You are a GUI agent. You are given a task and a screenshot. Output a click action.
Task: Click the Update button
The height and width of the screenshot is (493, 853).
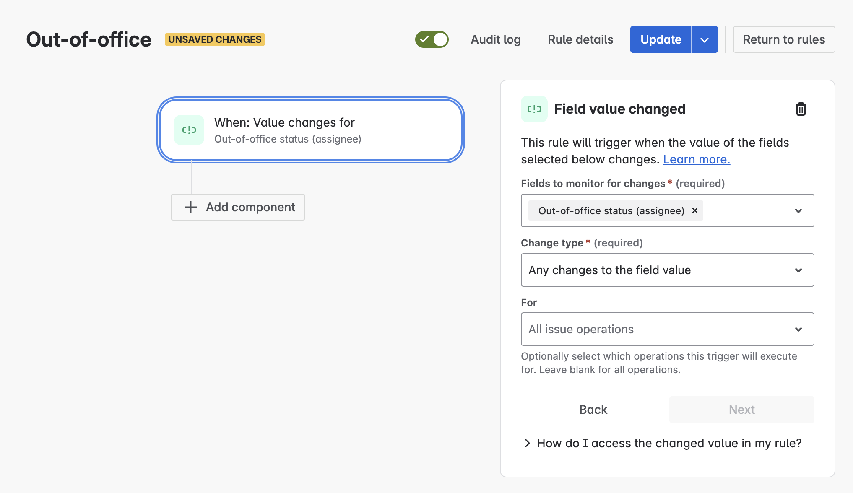[x=661, y=39]
